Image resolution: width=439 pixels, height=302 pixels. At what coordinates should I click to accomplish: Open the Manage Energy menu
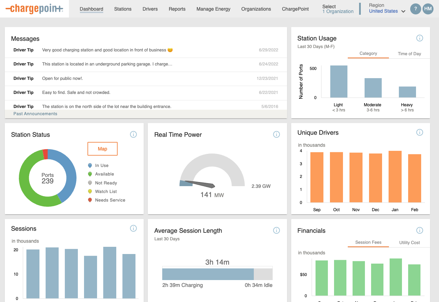[213, 9]
